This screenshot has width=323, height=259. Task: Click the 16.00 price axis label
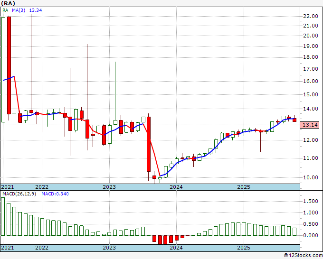pyautogui.click(x=311, y=81)
